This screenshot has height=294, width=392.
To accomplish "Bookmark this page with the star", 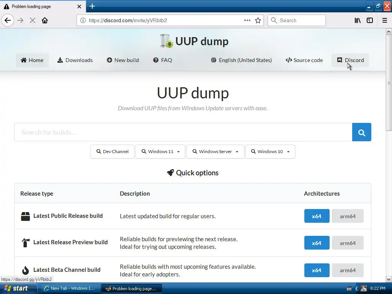I will 258,20.
